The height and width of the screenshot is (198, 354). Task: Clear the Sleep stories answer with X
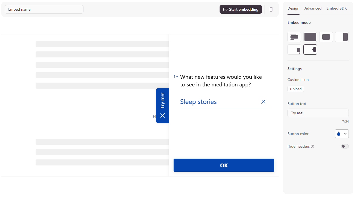[x=263, y=102]
